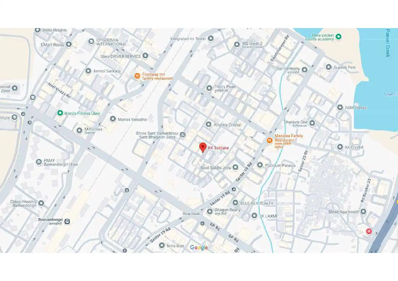Select the bus stop icon on Sector 19 Rd
Image resolution: width=398 pixels, height=281 pixels.
coord(234,189)
